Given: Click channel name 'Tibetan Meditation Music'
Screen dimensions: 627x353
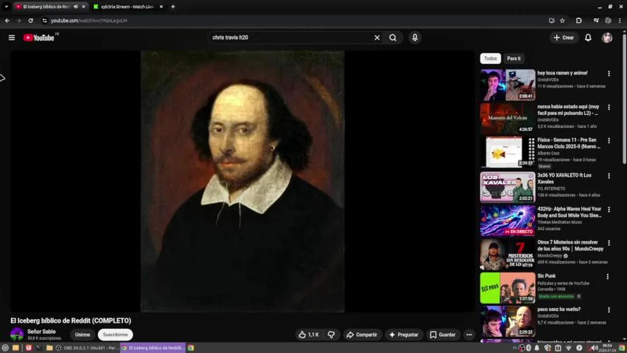Looking at the screenshot, I should [x=560, y=222].
